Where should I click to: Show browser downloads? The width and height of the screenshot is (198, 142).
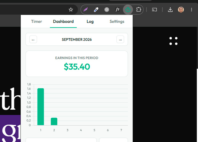coord(170,10)
